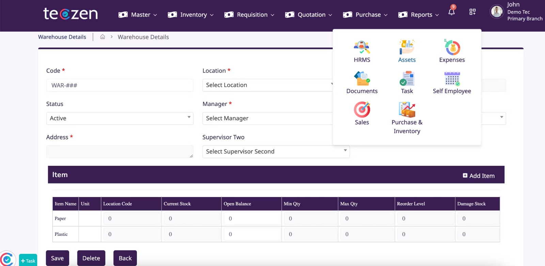Launch the Expenses module

click(452, 48)
